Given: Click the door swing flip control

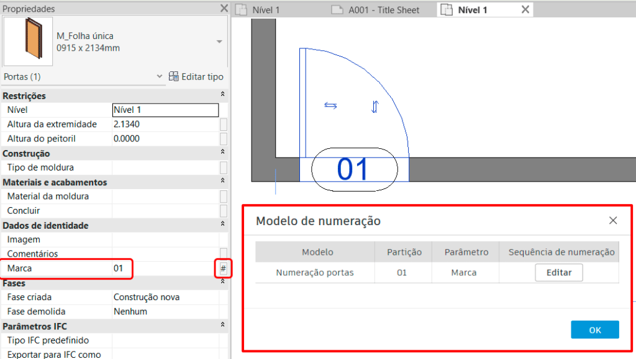Looking at the screenshot, I should click(x=374, y=107).
